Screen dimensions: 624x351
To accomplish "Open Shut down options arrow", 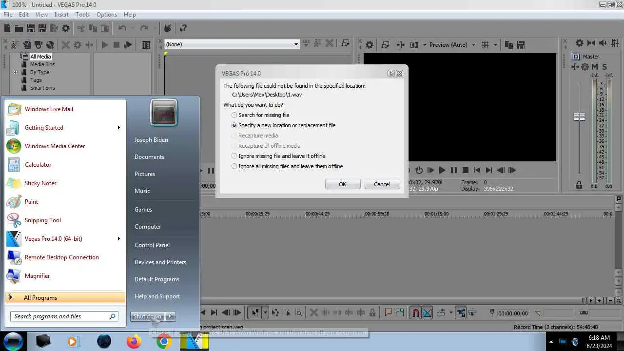I will coord(170,316).
